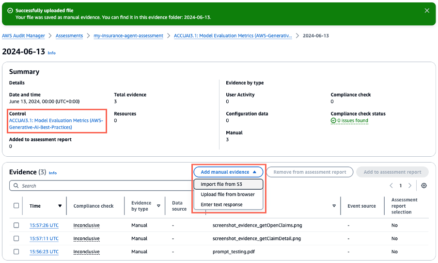438x263 pixels.
Task: Click Assessment report selection column header
Action: (x=404, y=206)
